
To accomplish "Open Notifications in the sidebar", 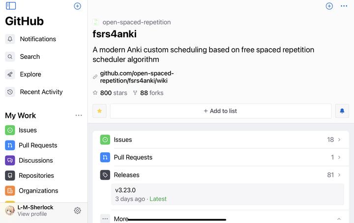I will click(38, 39).
